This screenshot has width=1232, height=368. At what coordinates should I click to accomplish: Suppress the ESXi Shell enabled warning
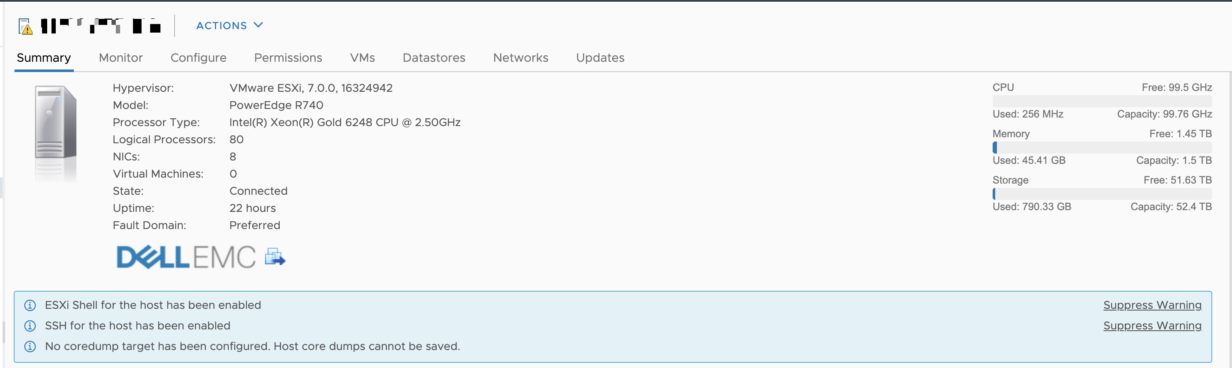coord(1153,305)
